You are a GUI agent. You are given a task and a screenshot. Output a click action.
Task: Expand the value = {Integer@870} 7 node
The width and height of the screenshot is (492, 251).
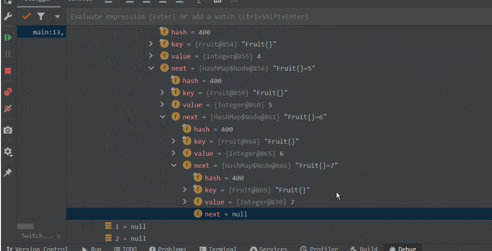coord(185,202)
